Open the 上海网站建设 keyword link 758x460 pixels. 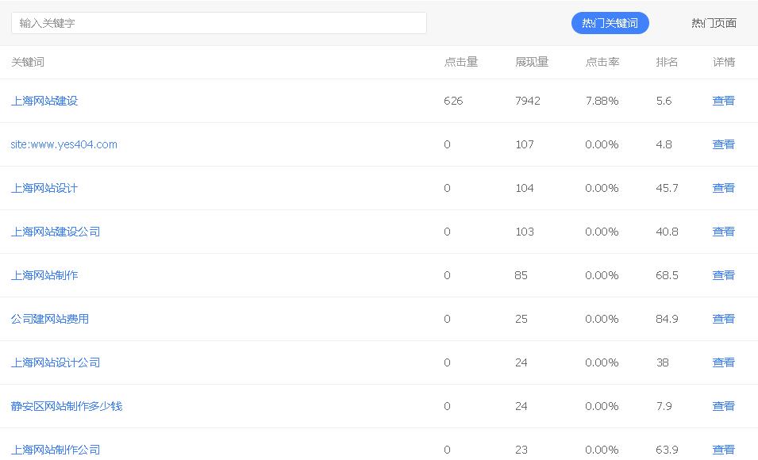(44, 101)
